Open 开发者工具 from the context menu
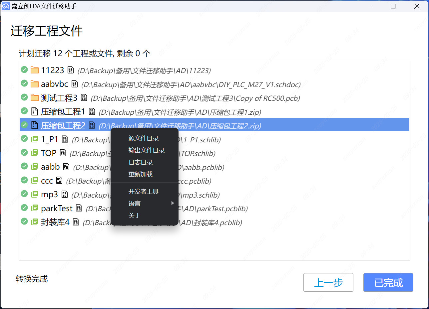Screen dimensions: 429x309 point(144,192)
